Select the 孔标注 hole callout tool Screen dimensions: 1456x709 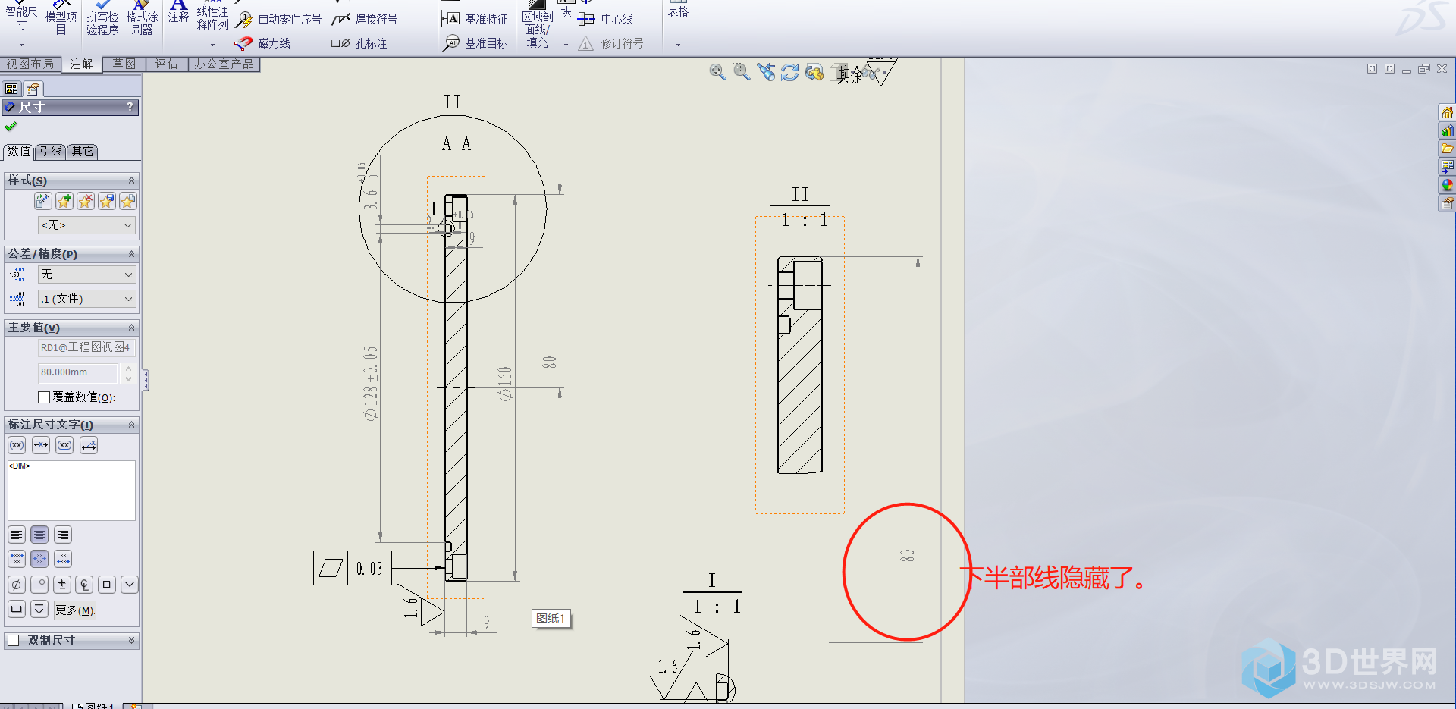(359, 43)
